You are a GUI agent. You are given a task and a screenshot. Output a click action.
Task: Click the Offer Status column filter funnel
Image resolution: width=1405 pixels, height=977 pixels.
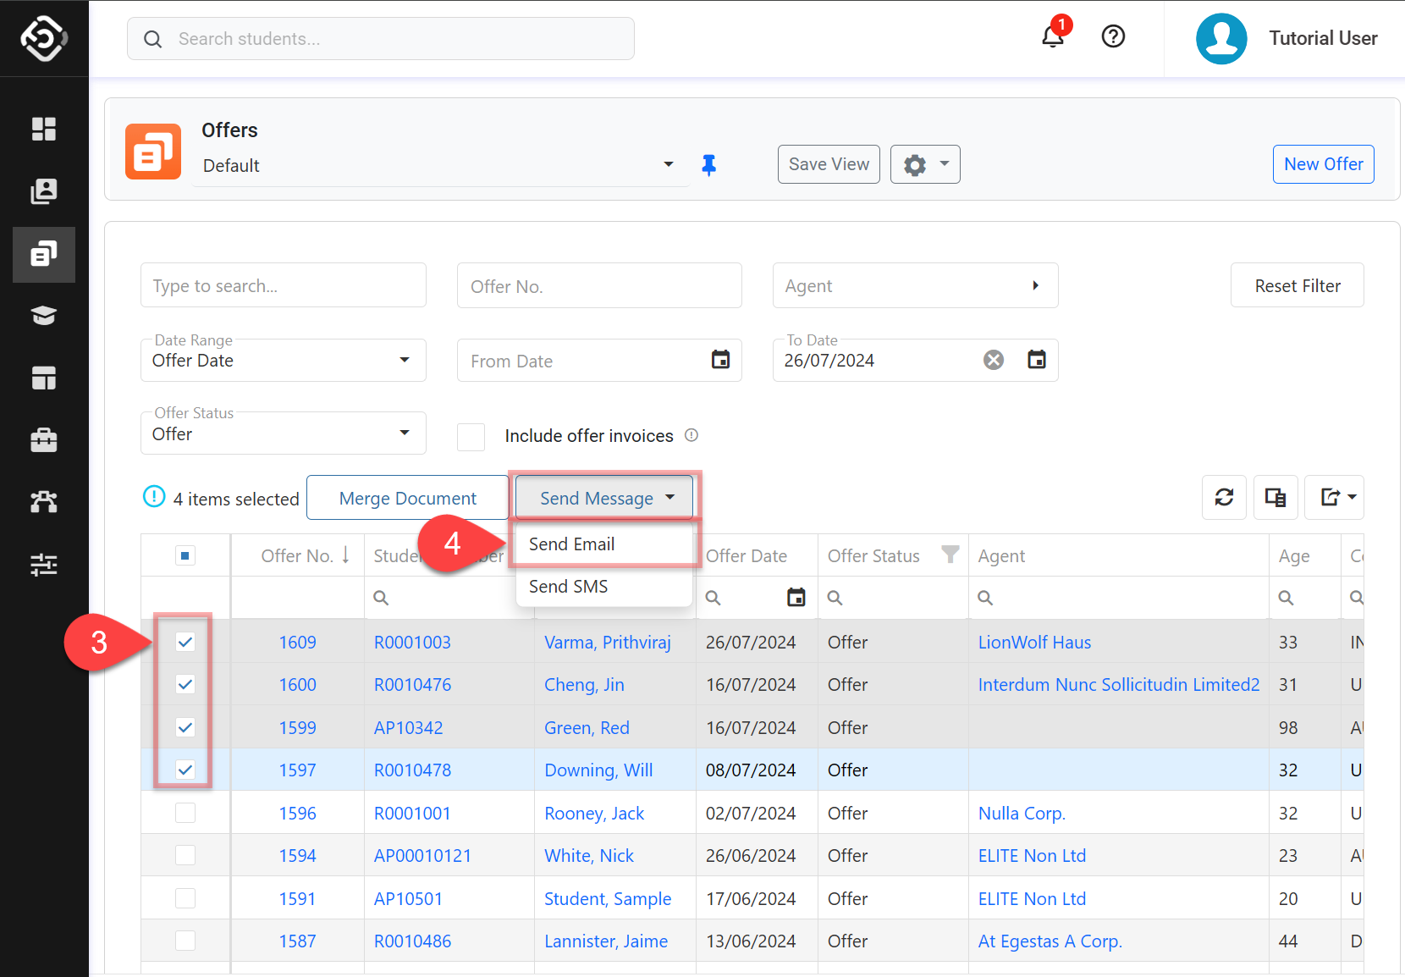tap(950, 555)
